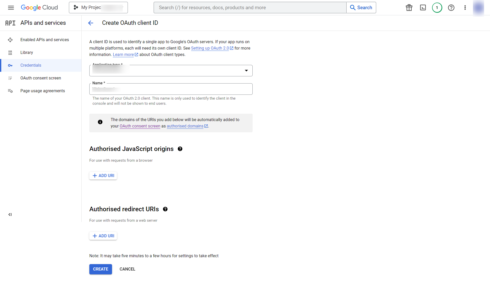Open the navigation hamburger menu
The image size is (490, 282).
(11, 7)
